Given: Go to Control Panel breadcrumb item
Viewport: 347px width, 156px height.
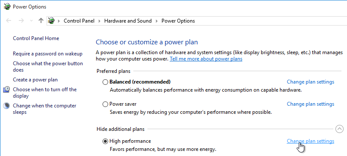Looking at the screenshot, I should pyautogui.click(x=79, y=21).
